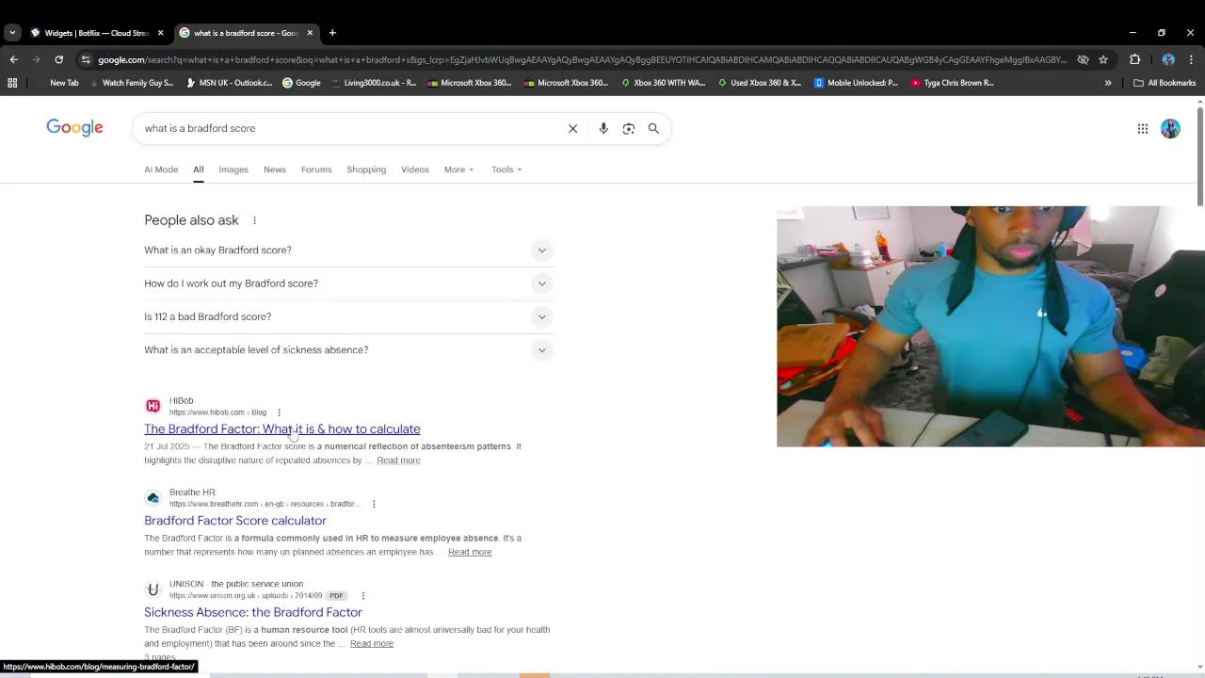Screen dimensions: 1205x678
Task: Expand 'Is 112 a bad Bradford score?'
Action: pyautogui.click(x=348, y=316)
